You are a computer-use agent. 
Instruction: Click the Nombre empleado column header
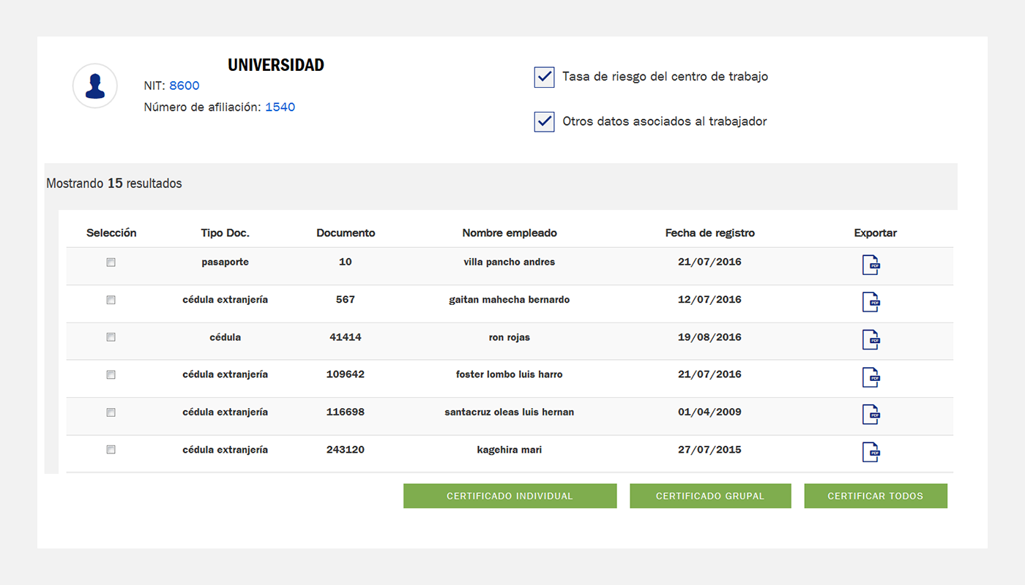(510, 233)
